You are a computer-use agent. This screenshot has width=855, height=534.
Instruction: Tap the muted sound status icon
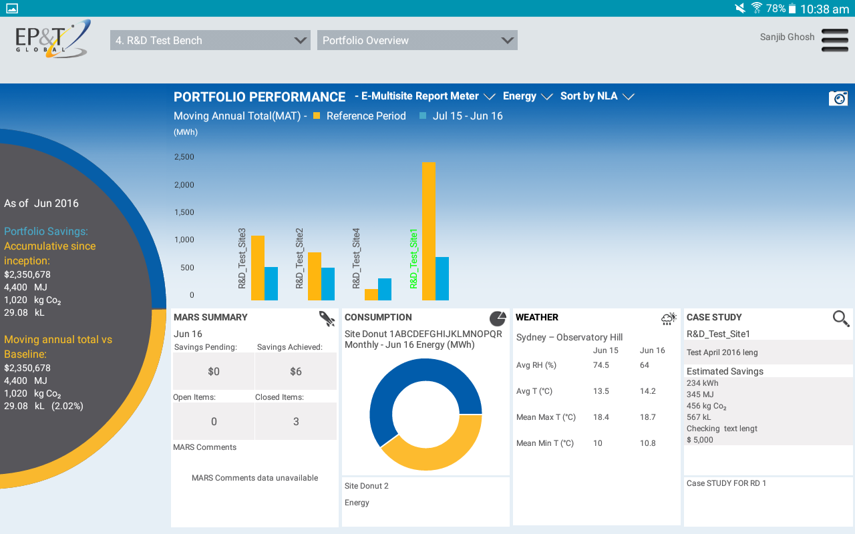[x=739, y=9]
